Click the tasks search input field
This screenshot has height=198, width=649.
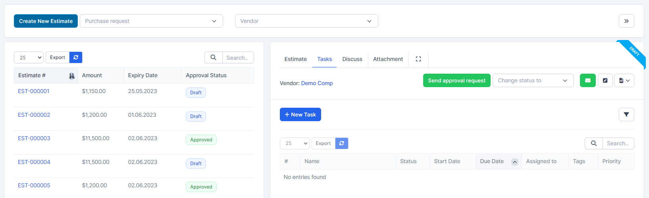(x=618, y=143)
